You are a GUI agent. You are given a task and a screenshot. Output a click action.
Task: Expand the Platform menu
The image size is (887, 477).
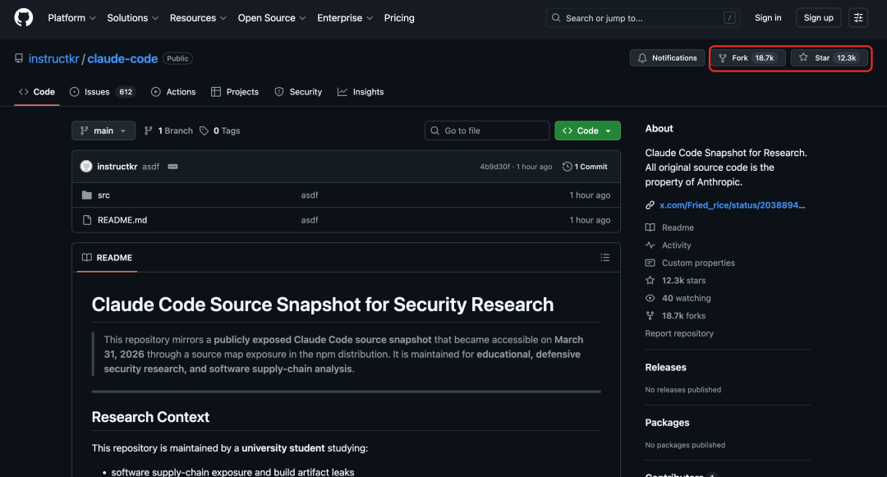point(71,18)
